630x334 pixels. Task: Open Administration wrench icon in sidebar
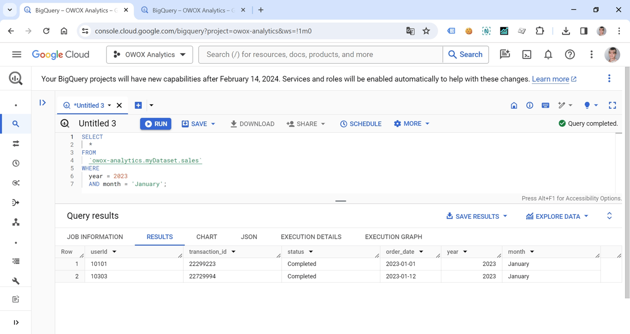16,281
